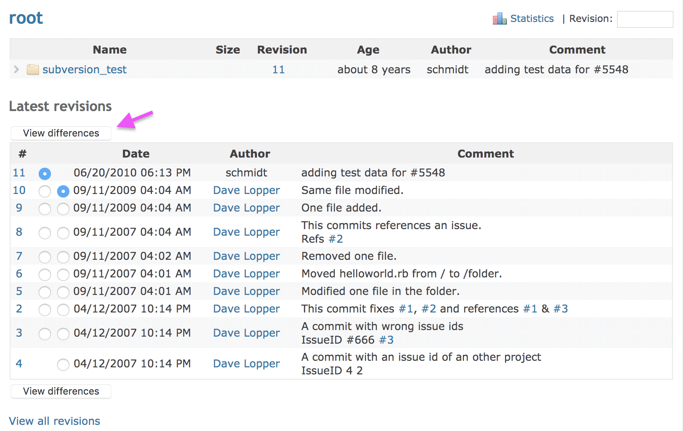Viewport: 683px width, 431px height.
Task: Select the first radio for revision 6
Action: [45, 275]
